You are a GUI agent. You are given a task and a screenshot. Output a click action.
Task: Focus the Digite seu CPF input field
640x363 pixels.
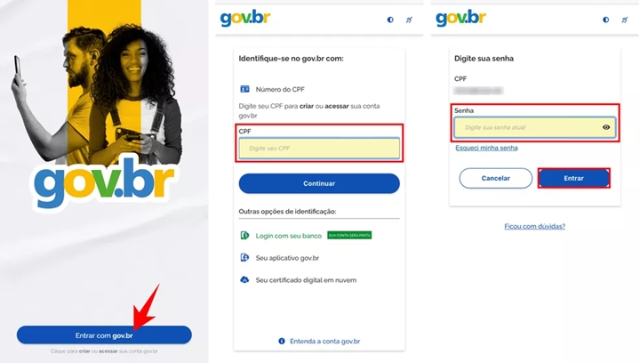[319, 149]
